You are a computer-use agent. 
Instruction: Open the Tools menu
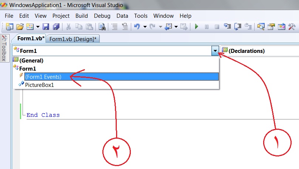(141, 16)
